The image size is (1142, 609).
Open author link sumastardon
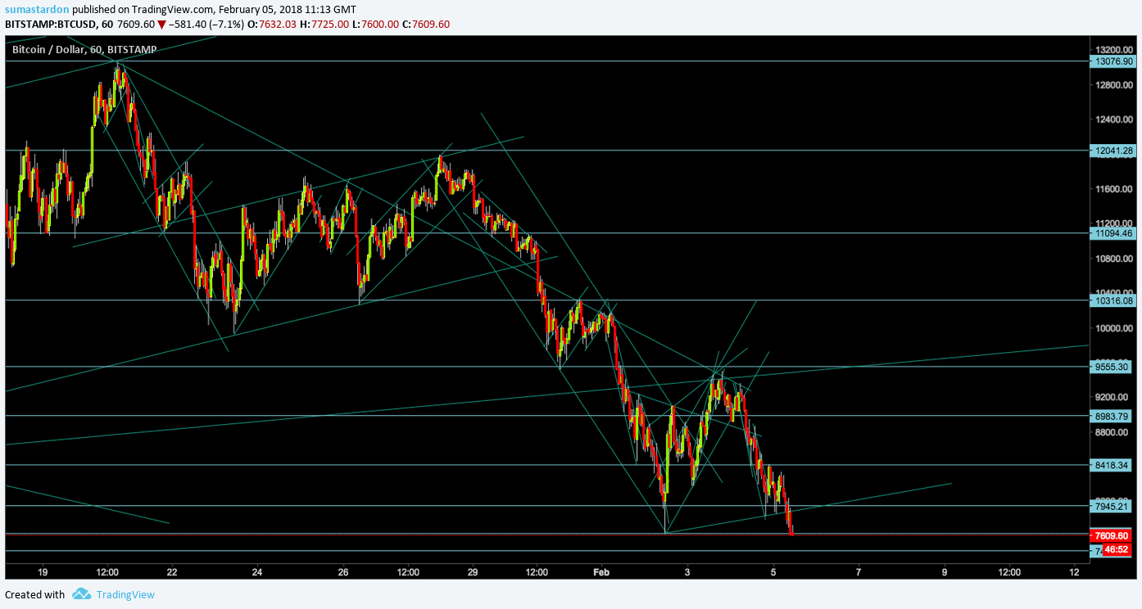coord(37,9)
